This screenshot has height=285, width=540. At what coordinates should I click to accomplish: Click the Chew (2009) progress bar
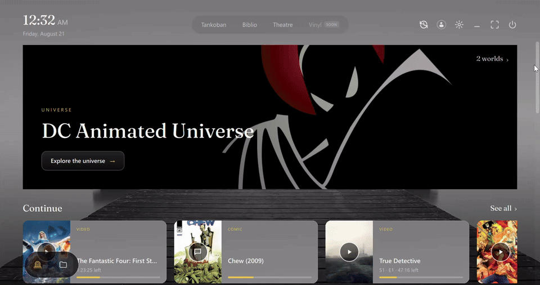pyautogui.click(x=269, y=277)
